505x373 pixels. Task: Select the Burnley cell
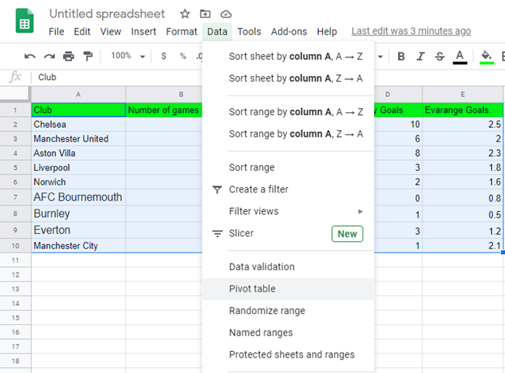point(79,214)
